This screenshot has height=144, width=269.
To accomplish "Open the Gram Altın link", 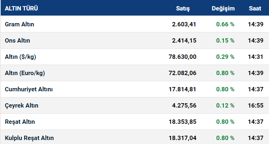I will (x=20, y=24).
